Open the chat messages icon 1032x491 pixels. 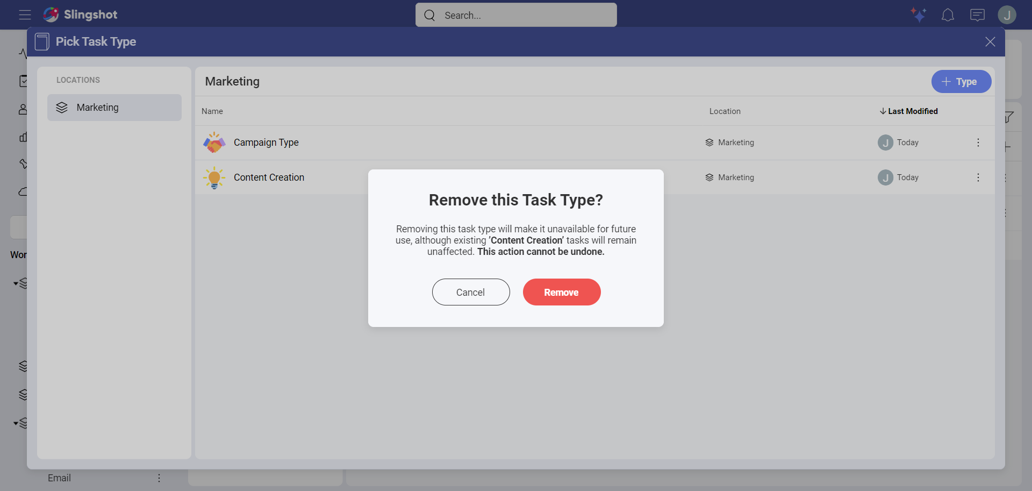coord(977,15)
